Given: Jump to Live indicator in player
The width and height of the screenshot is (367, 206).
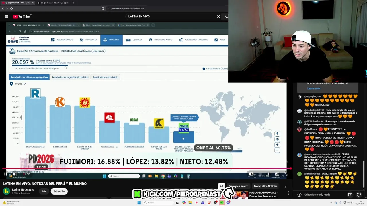Looking at the screenshot, I should pos(27,174).
